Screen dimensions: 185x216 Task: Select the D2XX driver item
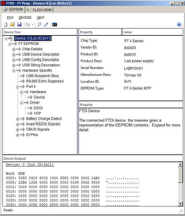(38, 108)
